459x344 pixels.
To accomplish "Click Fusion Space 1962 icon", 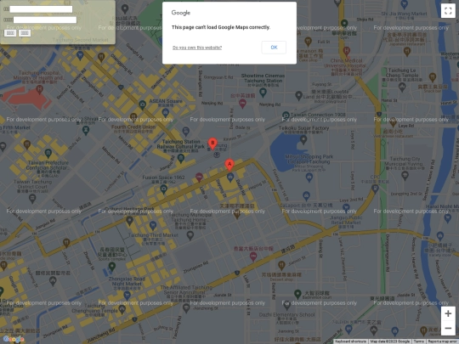I will point(164,189).
